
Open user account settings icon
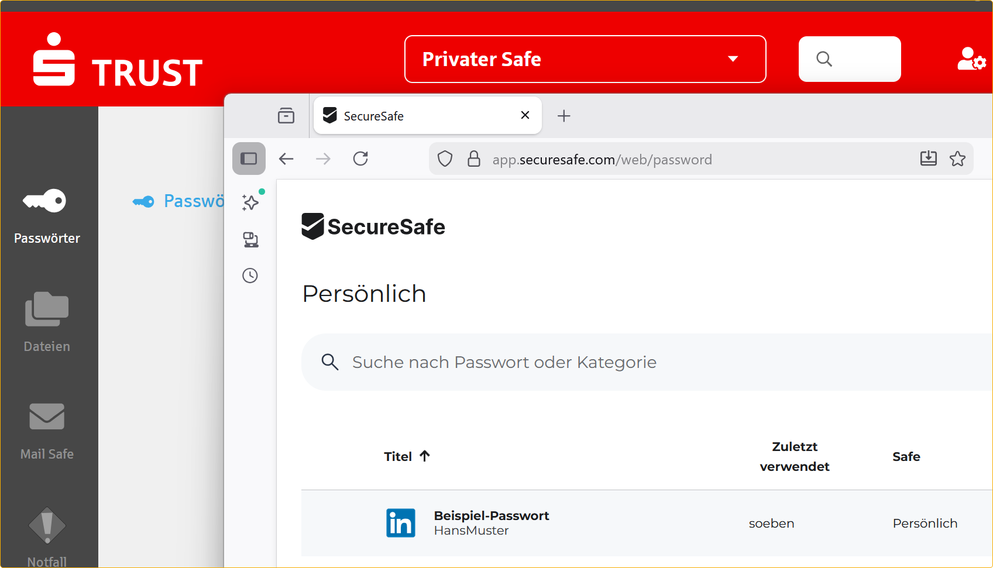tap(971, 59)
